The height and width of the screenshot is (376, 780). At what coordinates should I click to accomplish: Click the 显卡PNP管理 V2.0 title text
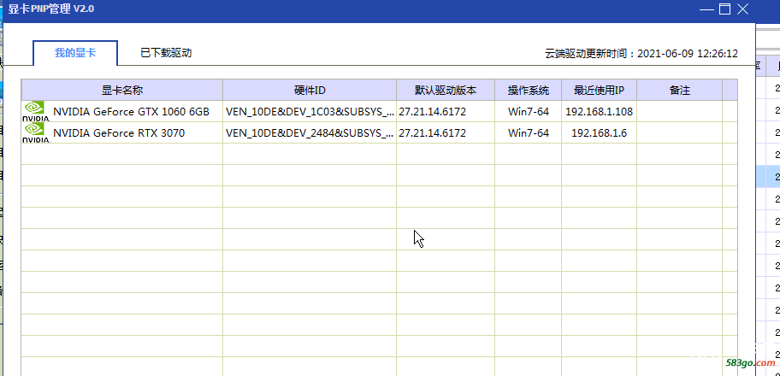tap(50, 9)
